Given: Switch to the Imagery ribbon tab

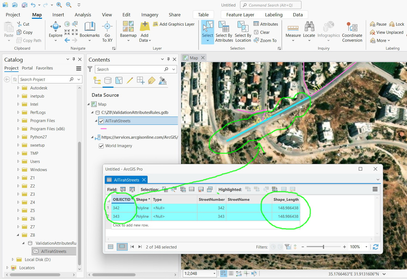Looking at the screenshot, I should point(149,15).
